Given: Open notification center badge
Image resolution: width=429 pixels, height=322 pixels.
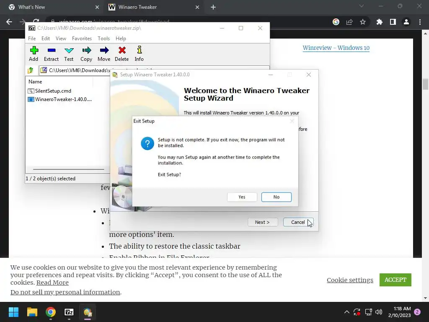Looking at the screenshot, I should tap(417, 312).
